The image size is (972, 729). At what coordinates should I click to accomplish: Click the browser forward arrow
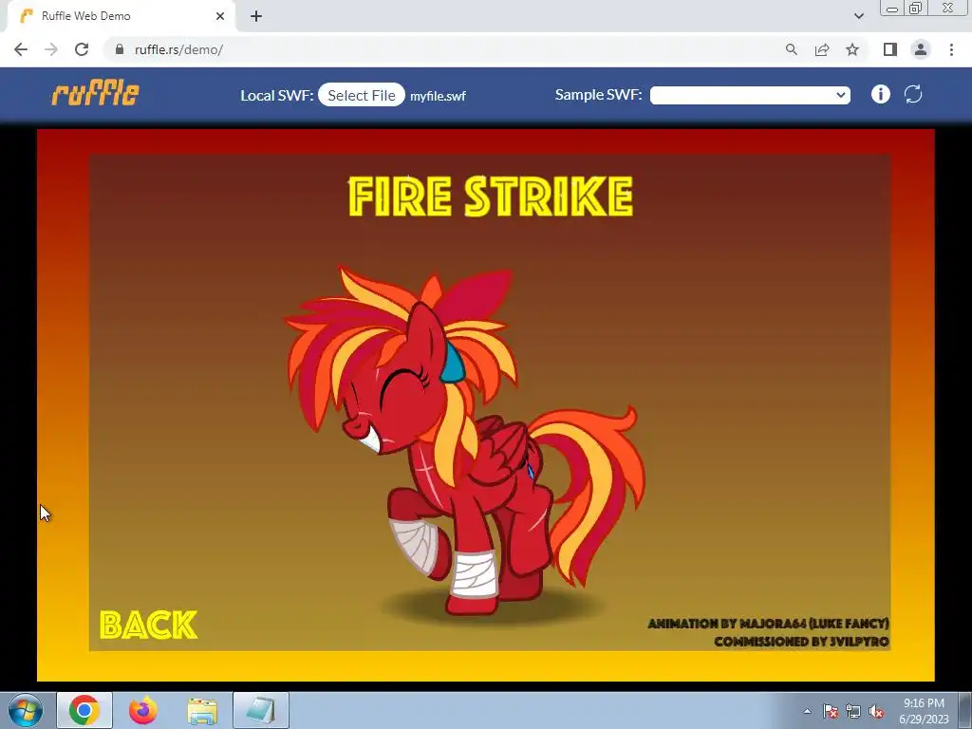[51, 49]
